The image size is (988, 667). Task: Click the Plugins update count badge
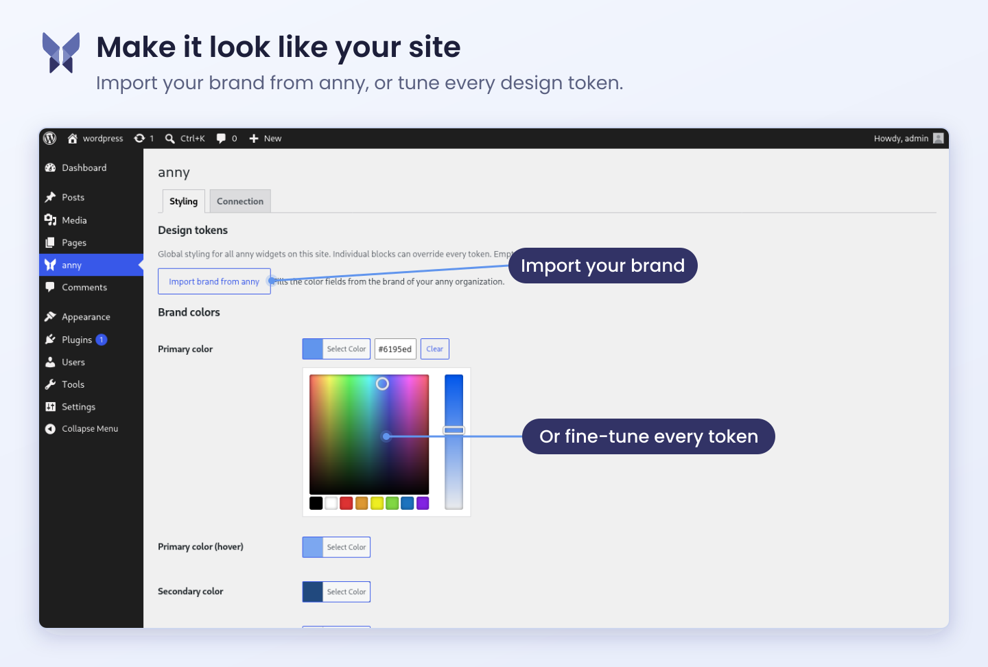pyautogui.click(x=102, y=340)
